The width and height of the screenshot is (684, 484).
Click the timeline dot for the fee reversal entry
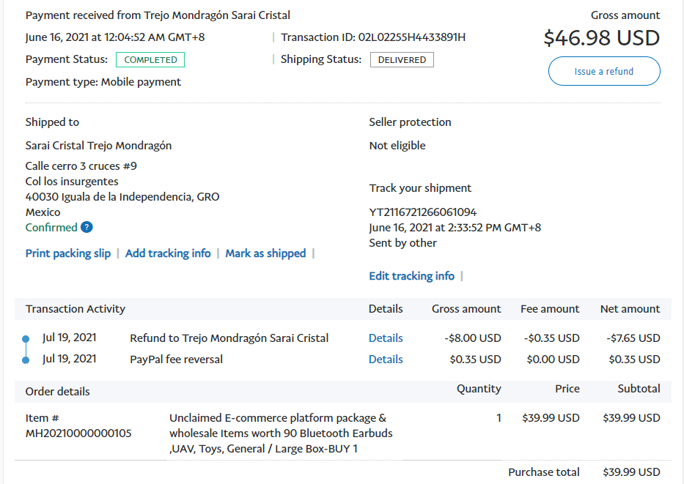(26, 360)
